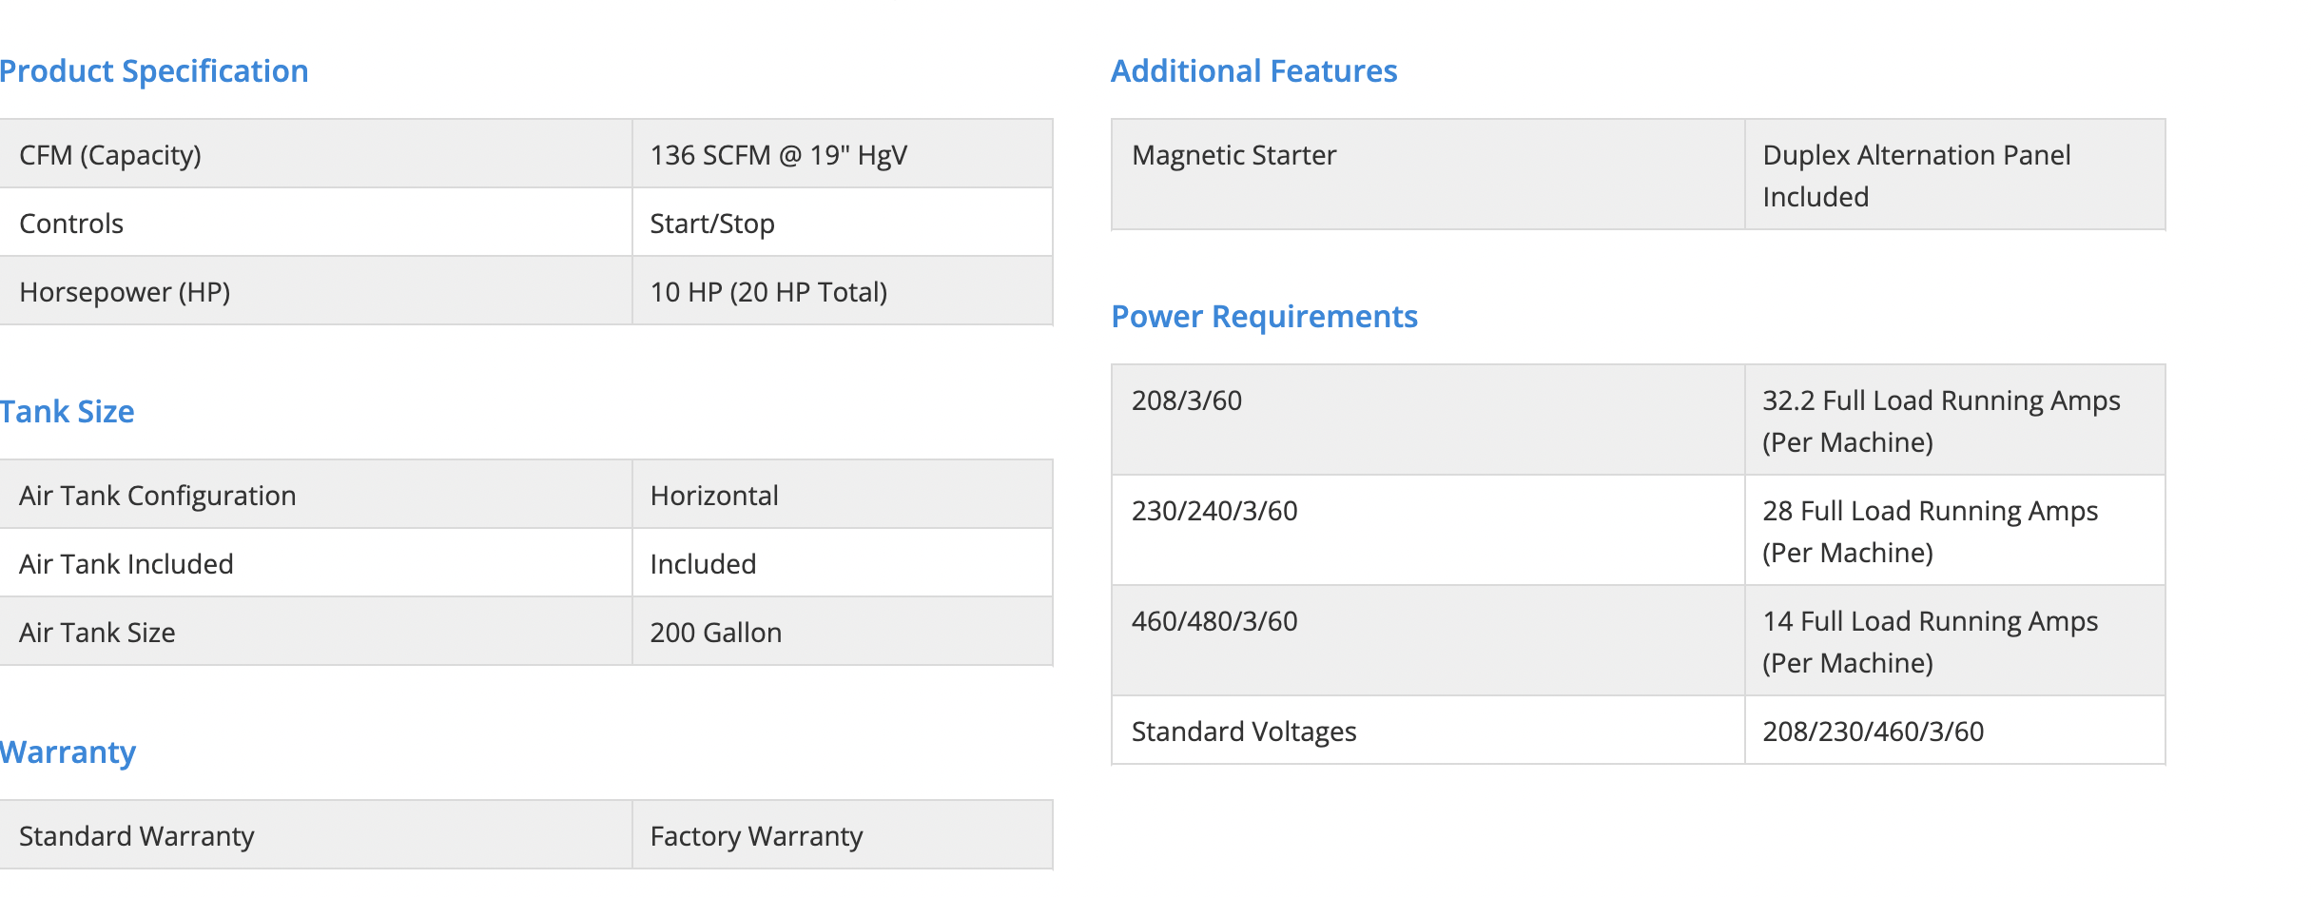Click the Duplex Alternation Panel Included cell
This screenshot has width=2311, height=898.
tap(1915, 175)
